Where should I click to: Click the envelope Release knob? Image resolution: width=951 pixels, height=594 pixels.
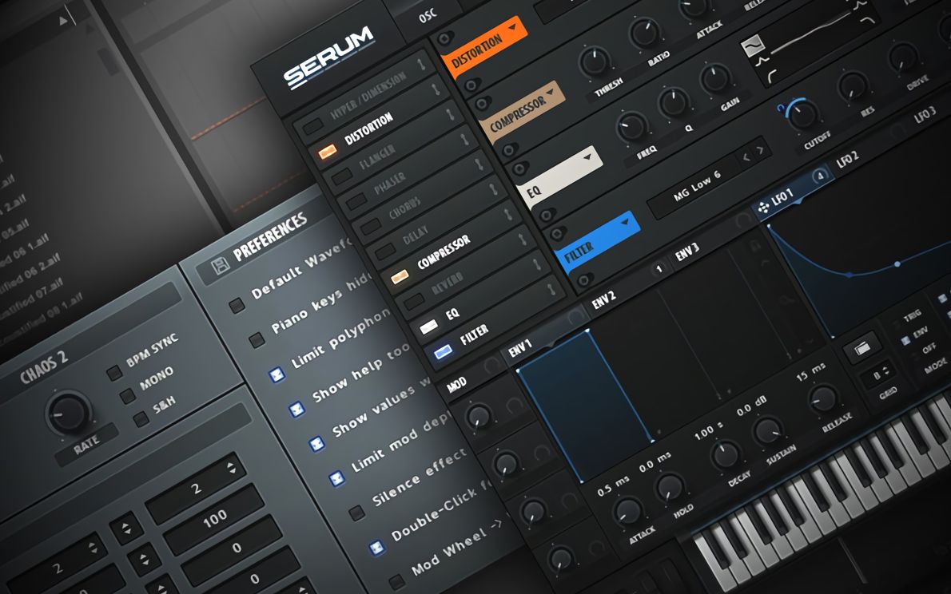coord(822,398)
